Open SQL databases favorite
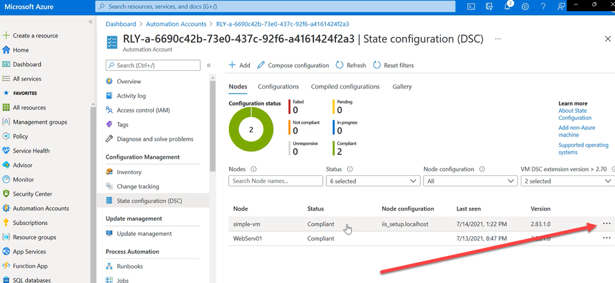615x283 pixels. pyautogui.click(x=31, y=280)
